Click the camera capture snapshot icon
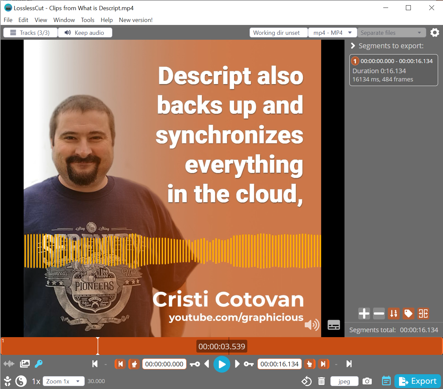Viewport: 443px width, 389px height. coord(367,381)
